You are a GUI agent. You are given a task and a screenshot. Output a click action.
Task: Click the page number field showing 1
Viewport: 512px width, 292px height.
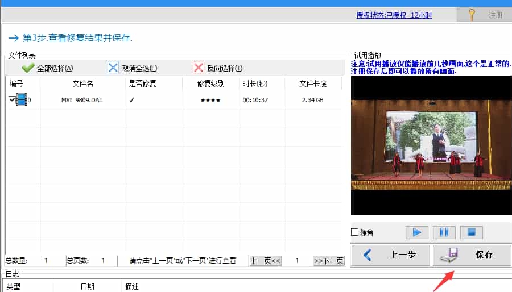click(297, 261)
